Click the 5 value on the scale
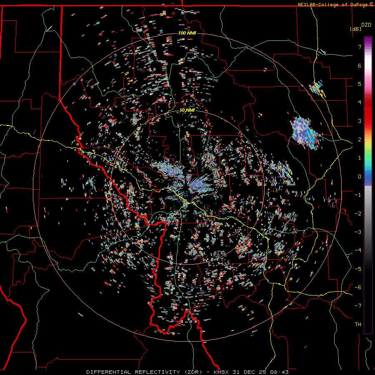 [x=360, y=84]
